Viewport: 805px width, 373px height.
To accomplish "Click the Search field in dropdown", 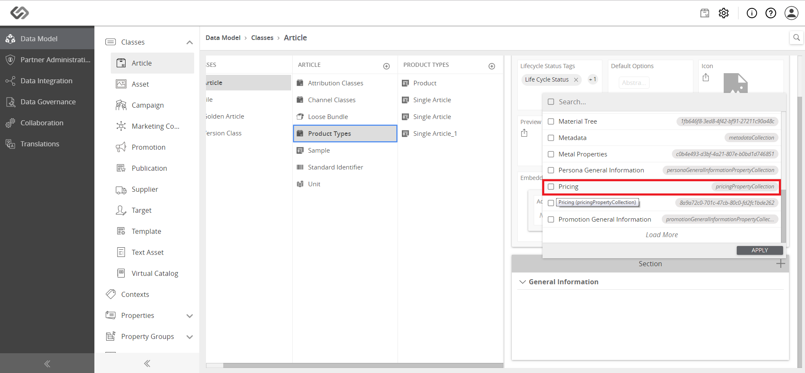I will point(670,102).
